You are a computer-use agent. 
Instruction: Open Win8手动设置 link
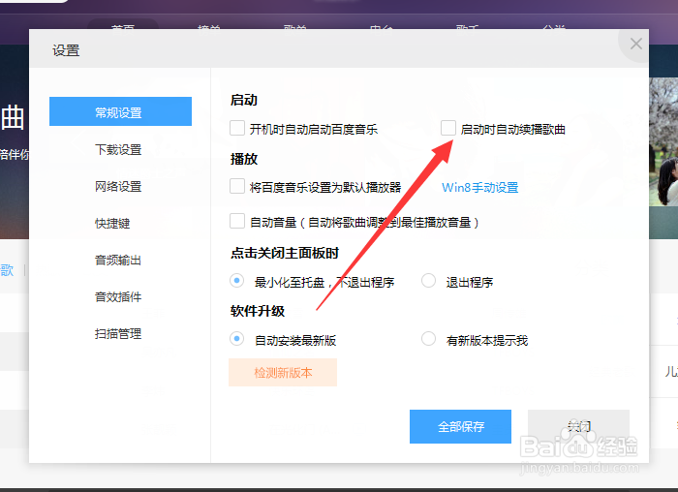tap(480, 187)
